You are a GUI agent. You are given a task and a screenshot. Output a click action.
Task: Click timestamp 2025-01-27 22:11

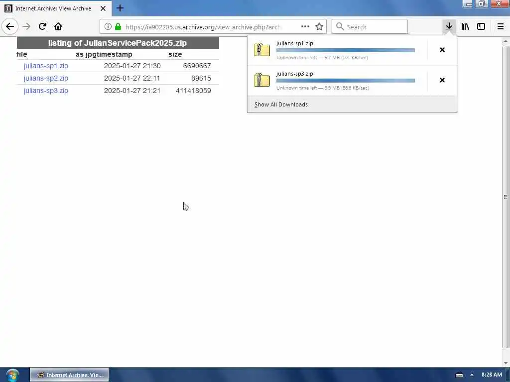click(x=132, y=78)
